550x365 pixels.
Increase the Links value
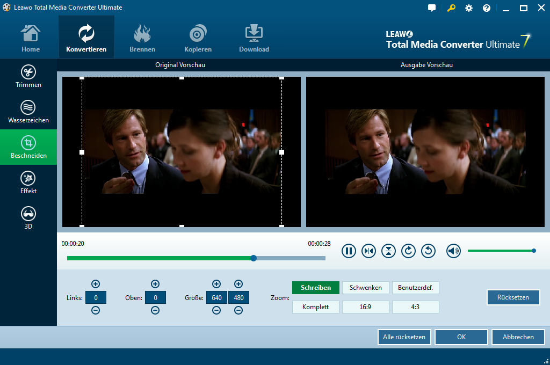[96, 284]
